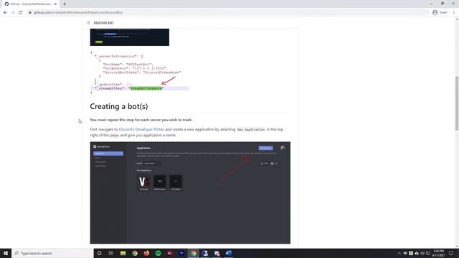Viewport: 459px width, 258px height.
Task: Open the Discord applications screenshot image
Action: 190,193
